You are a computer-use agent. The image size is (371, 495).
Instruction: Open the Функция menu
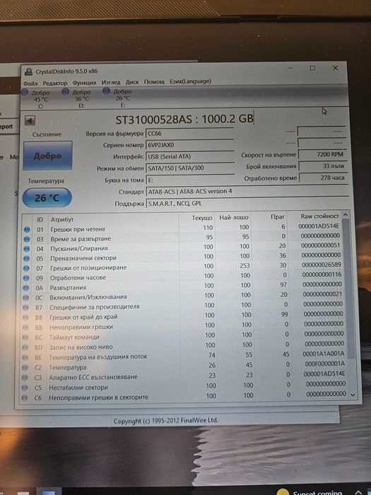pyautogui.click(x=84, y=83)
